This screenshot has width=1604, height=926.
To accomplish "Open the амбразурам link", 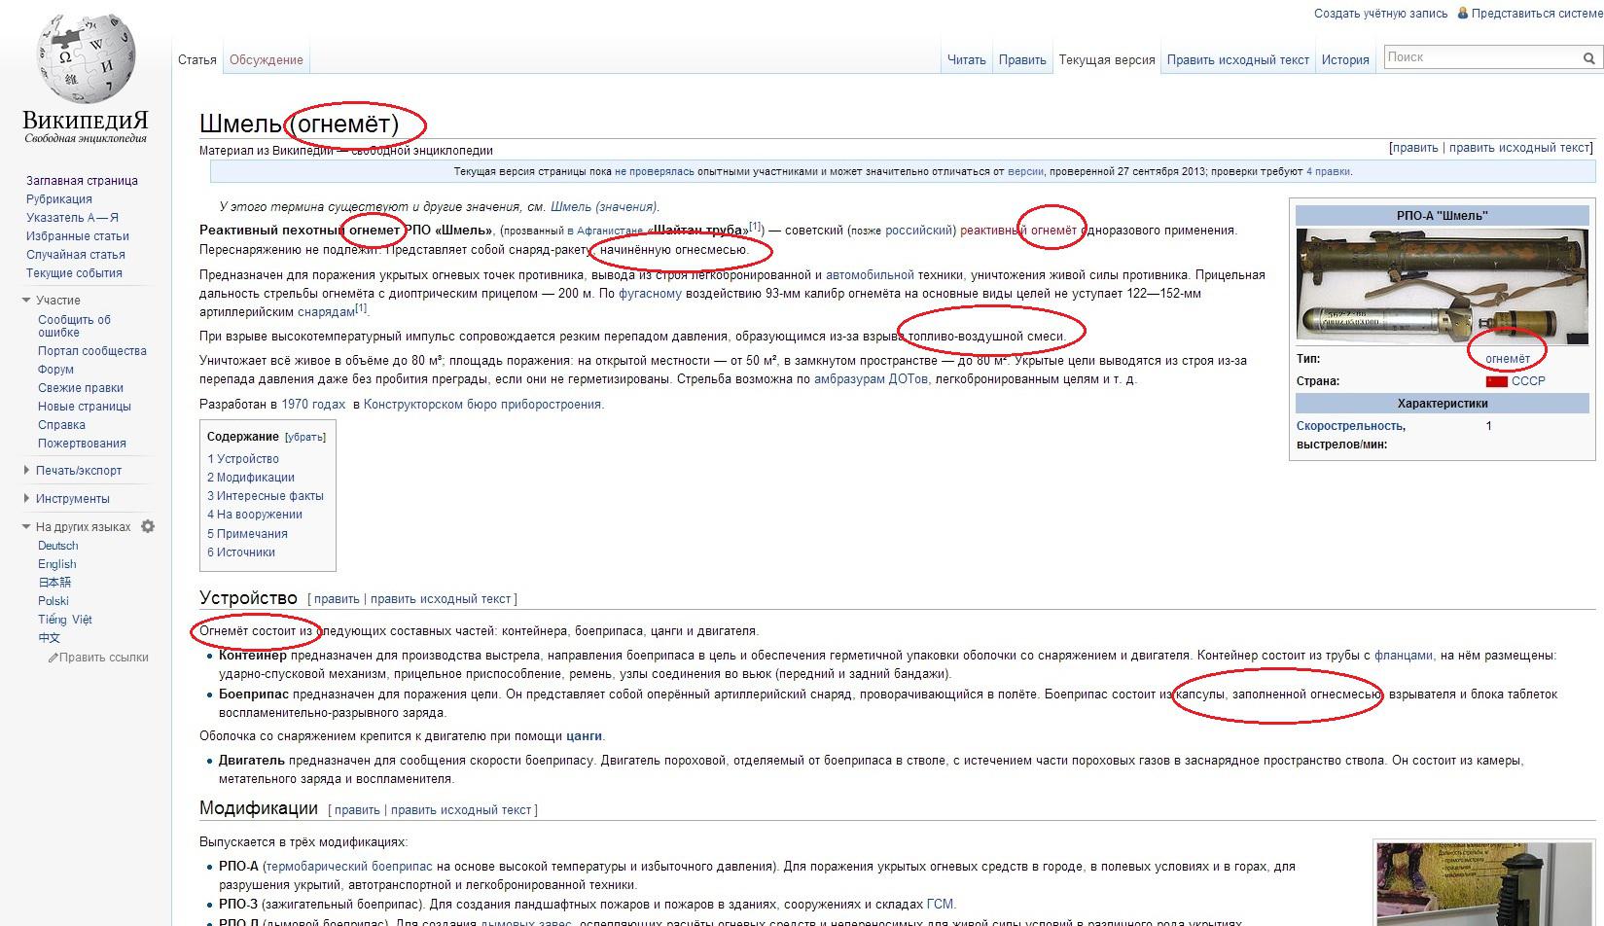I will coord(849,379).
